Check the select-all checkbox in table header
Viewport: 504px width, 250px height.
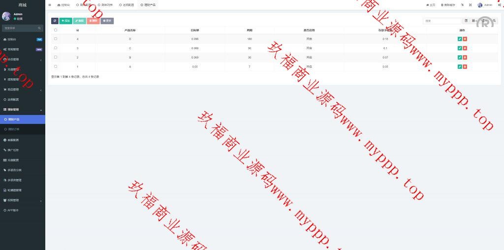(x=56, y=30)
